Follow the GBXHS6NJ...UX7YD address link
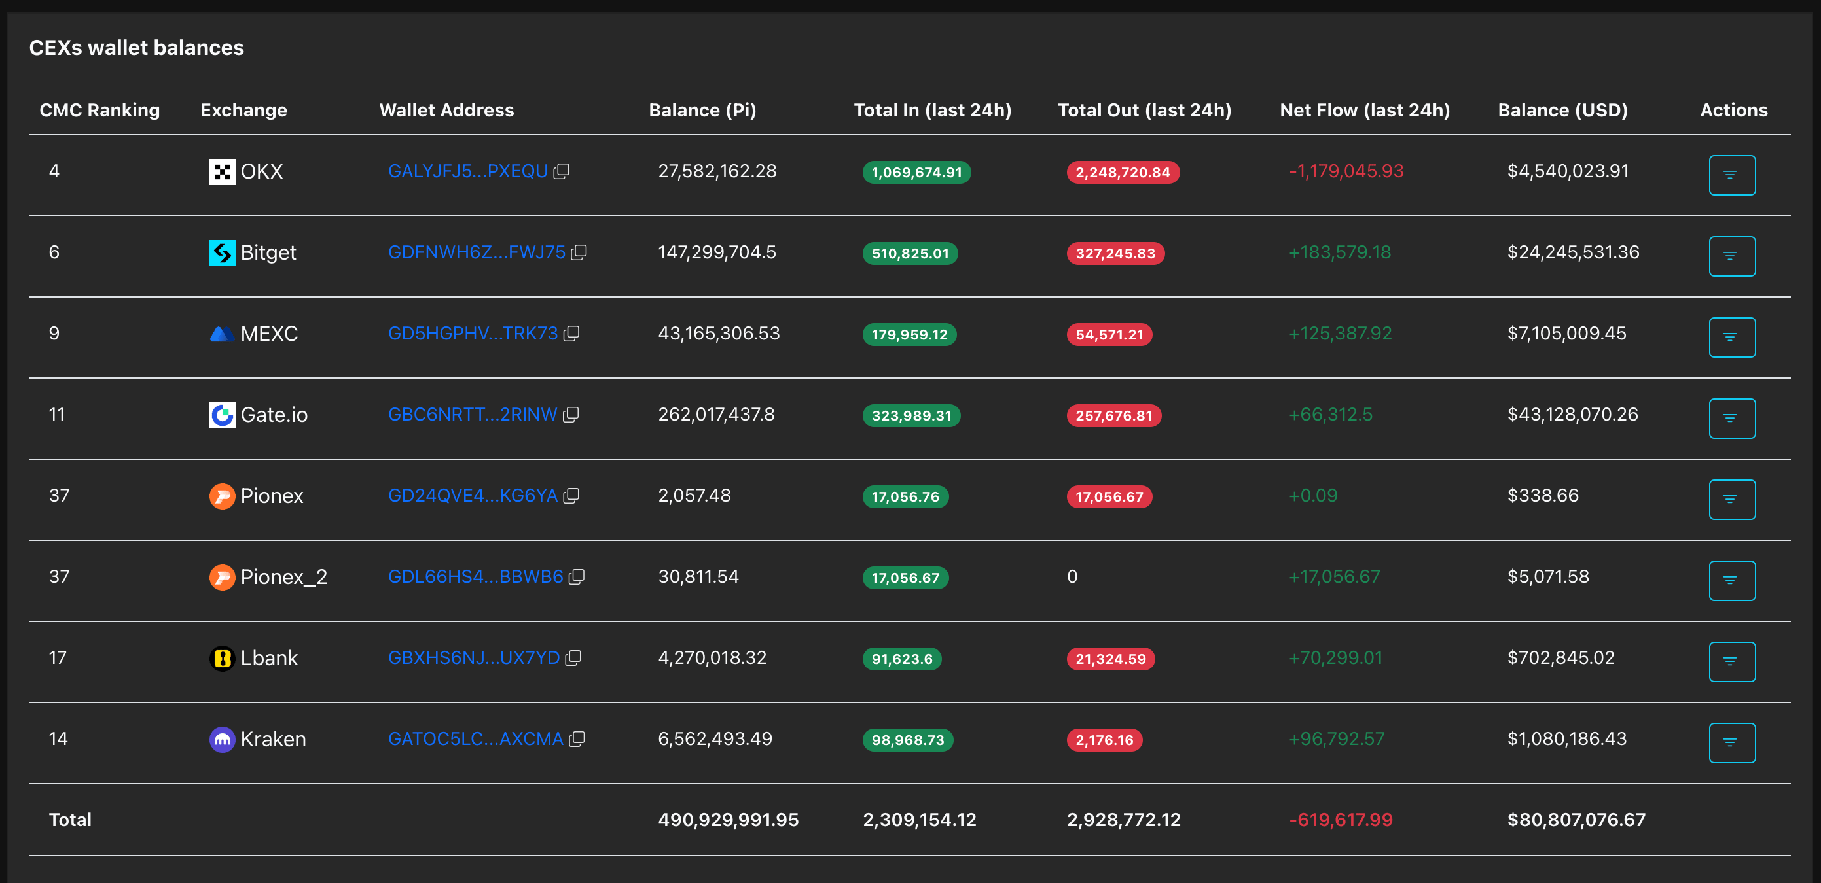 click(x=474, y=659)
